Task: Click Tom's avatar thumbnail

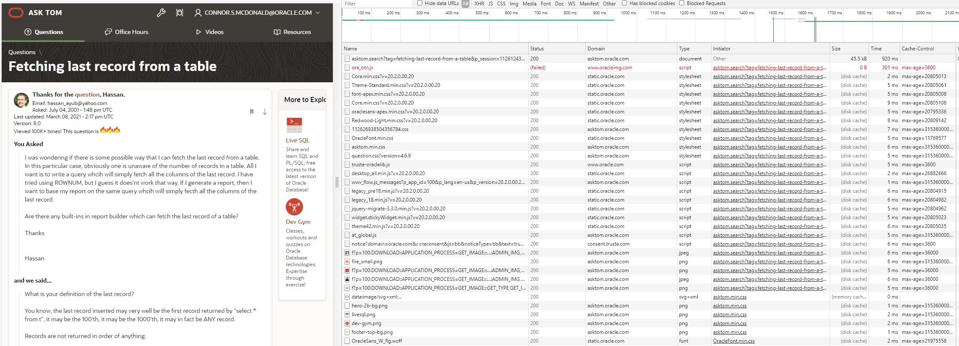Action: [21, 100]
